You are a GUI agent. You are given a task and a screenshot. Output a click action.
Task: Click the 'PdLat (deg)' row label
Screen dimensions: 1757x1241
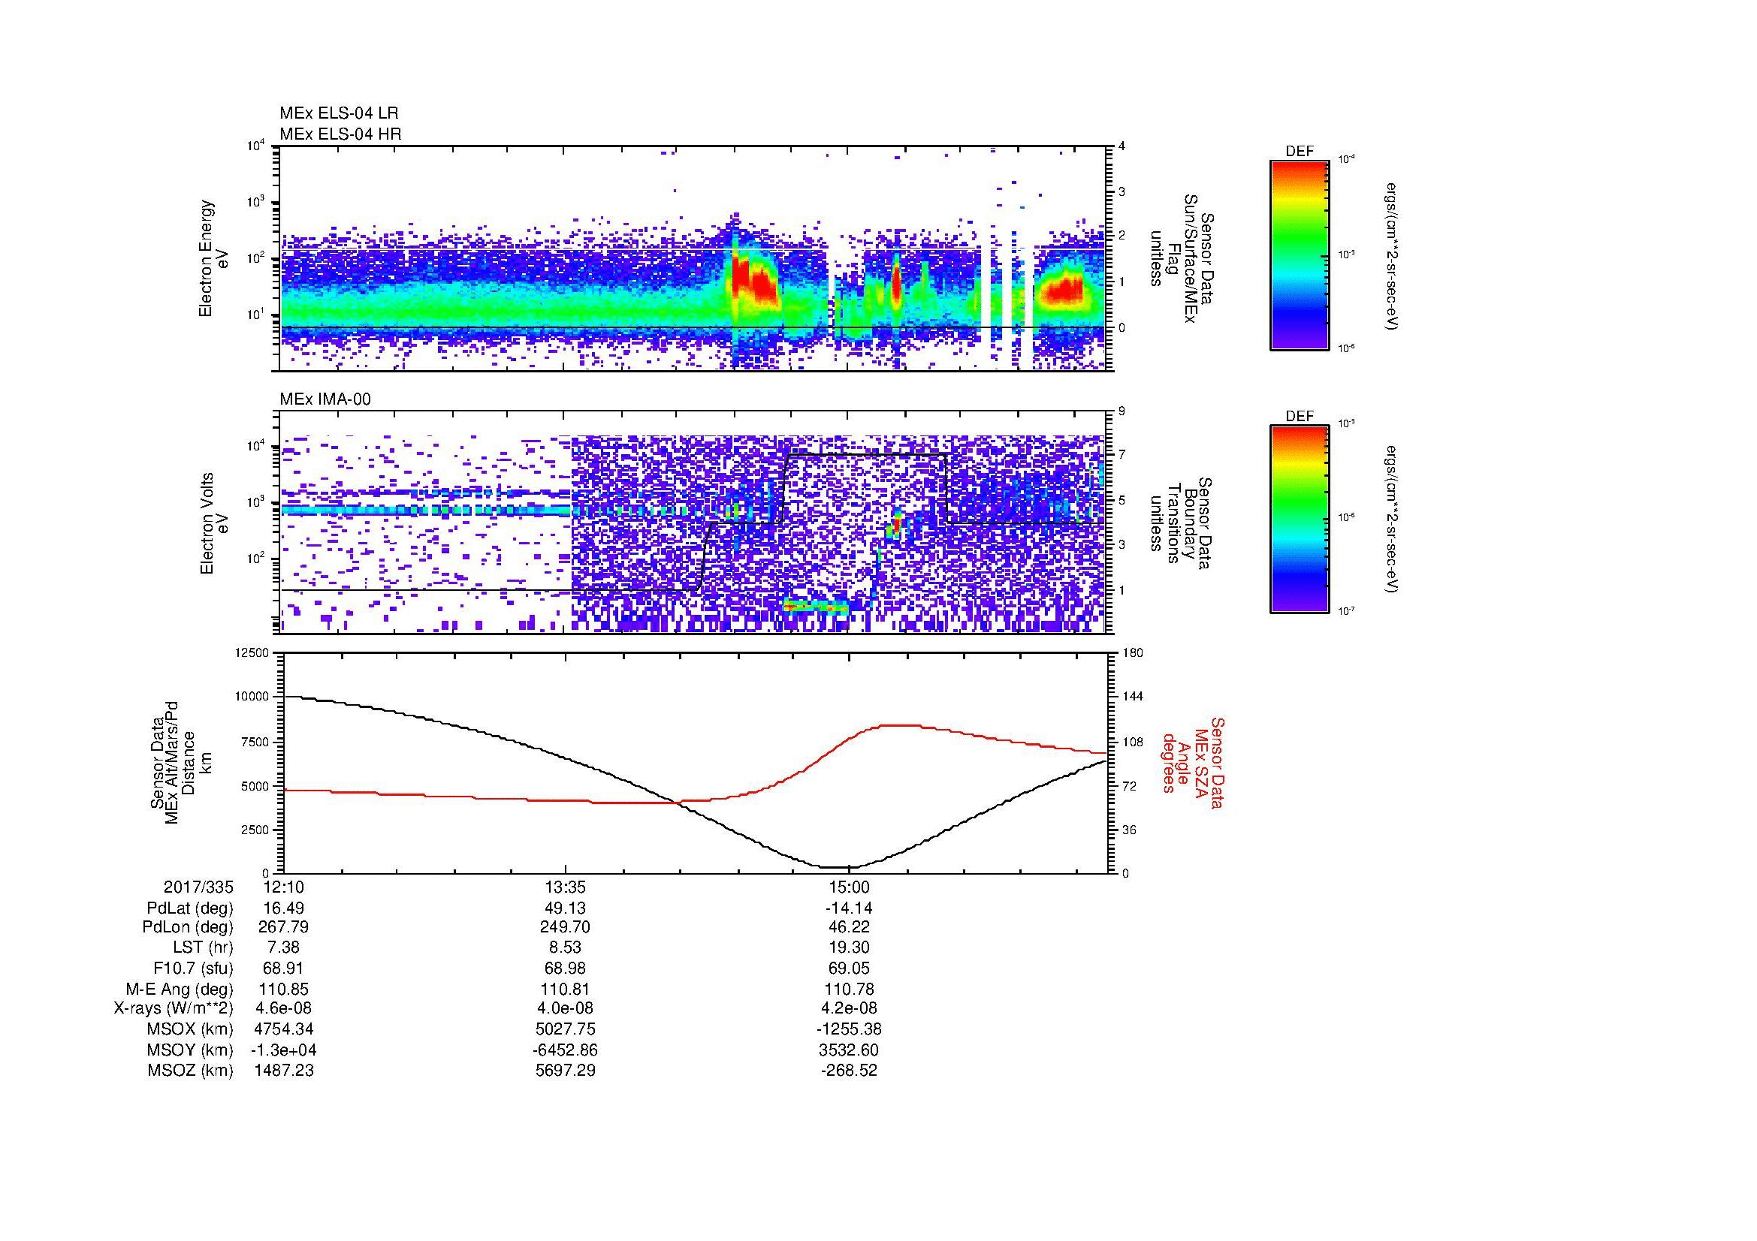(190, 908)
